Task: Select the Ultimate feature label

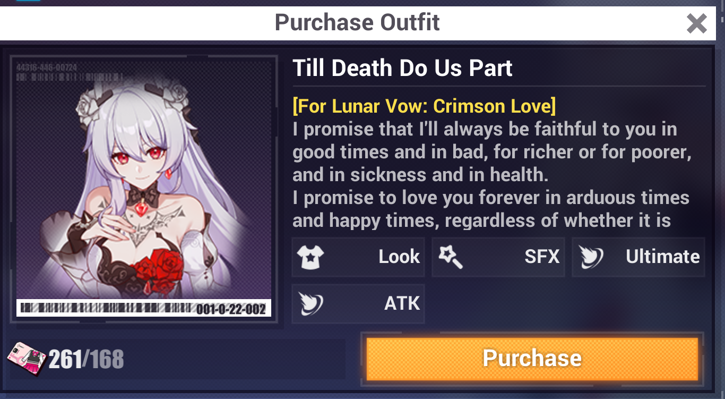Action: pos(663,257)
